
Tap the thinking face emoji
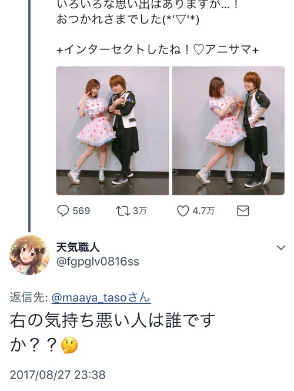[69, 346]
